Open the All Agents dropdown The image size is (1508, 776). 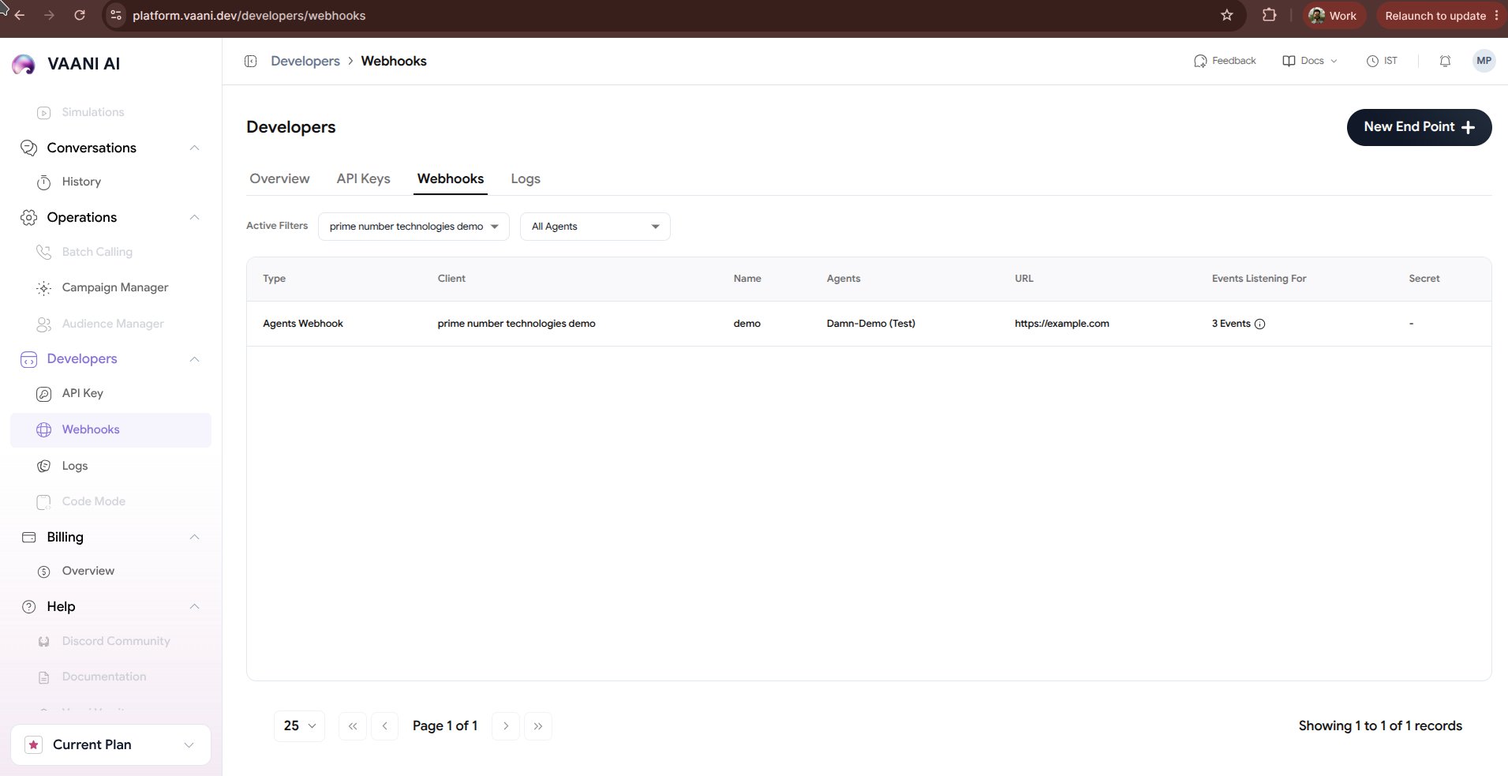pyautogui.click(x=595, y=227)
